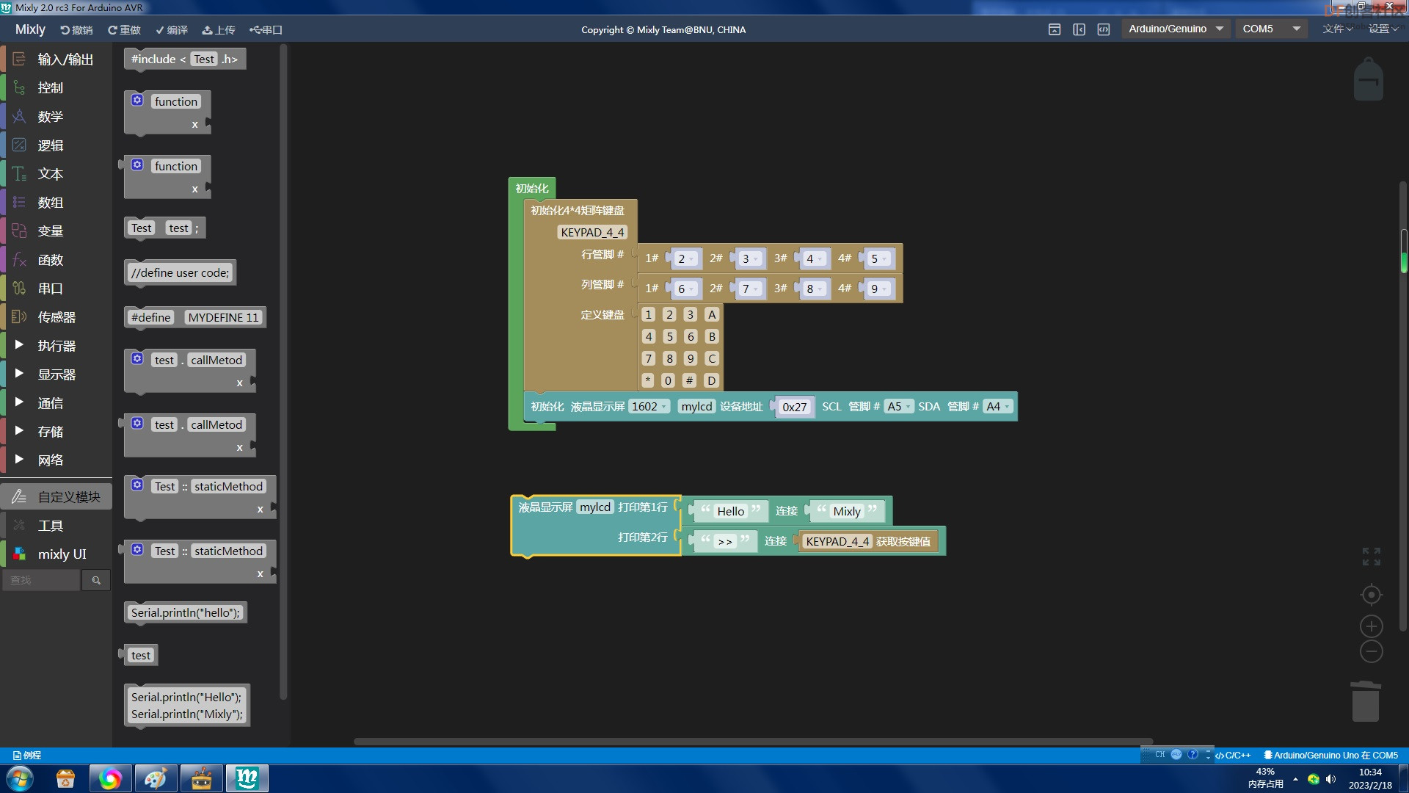
Task: Center the workspace with target icon
Action: (x=1371, y=595)
